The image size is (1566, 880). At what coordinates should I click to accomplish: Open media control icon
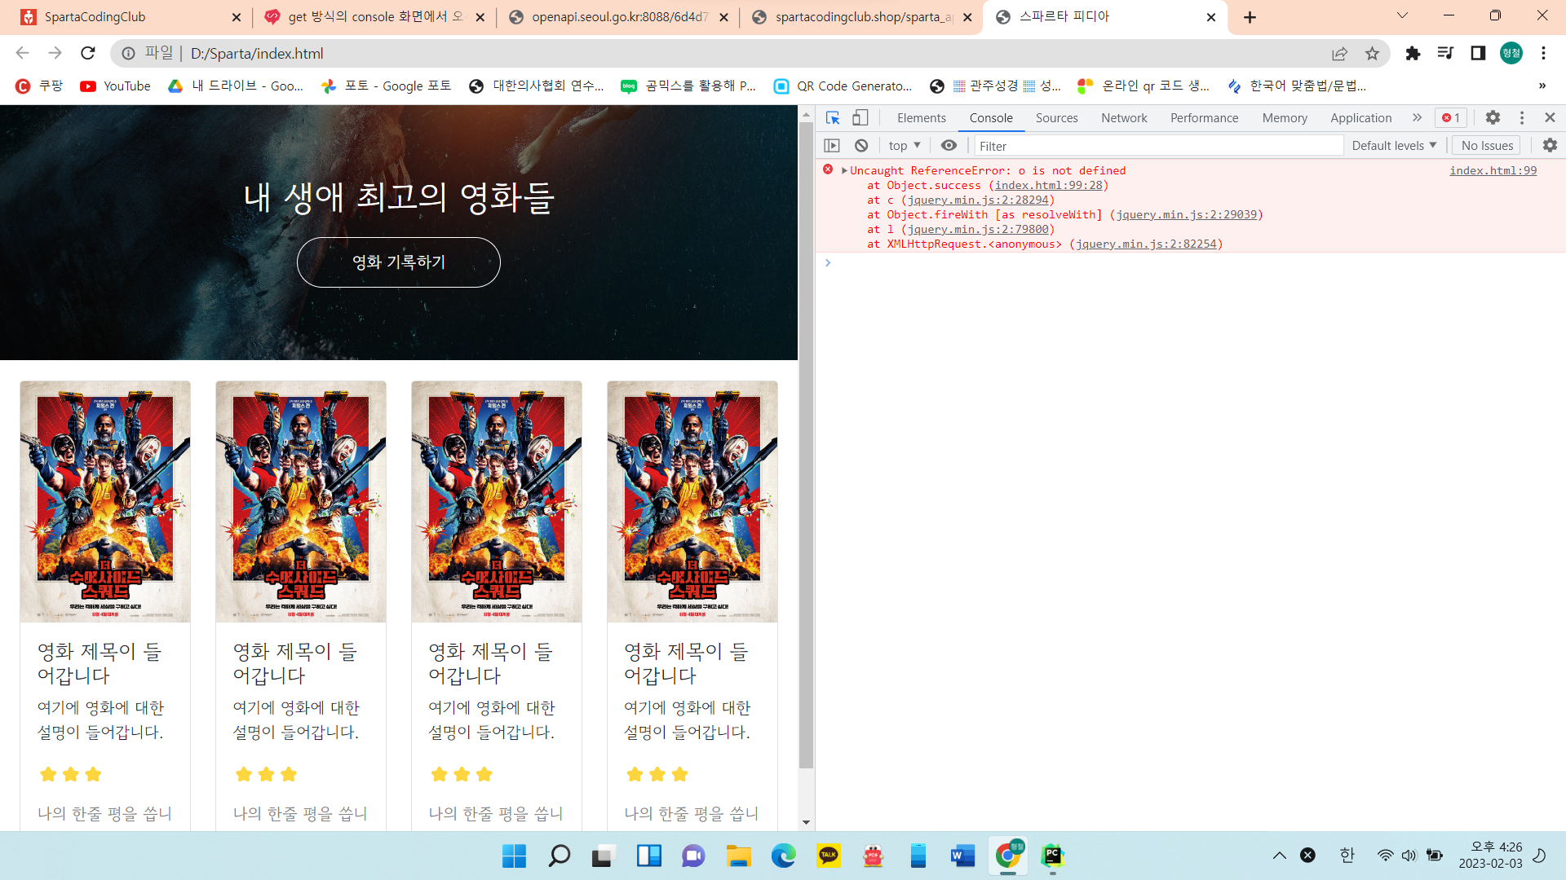tap(1445, 53)
